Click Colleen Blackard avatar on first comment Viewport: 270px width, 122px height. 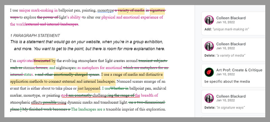tap(209, 20)
